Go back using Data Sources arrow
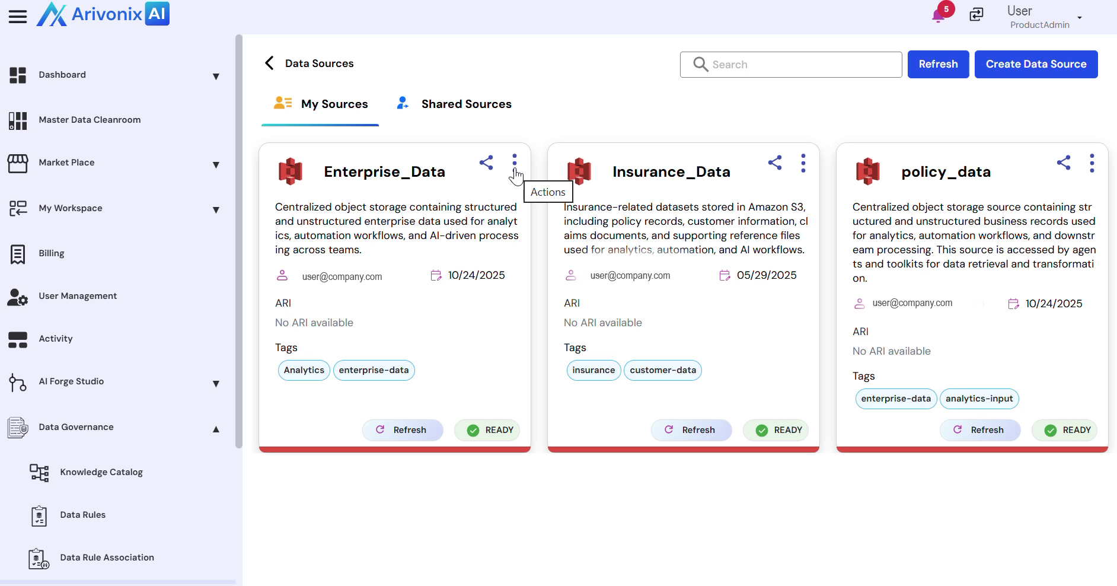The width and height of the screenshot is (1117, 586). click(270, 63)
